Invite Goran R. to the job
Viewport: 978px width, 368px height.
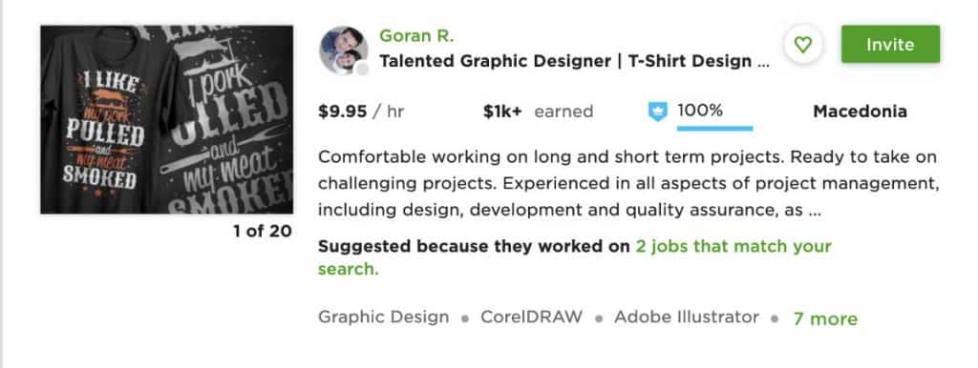(890, 44)
